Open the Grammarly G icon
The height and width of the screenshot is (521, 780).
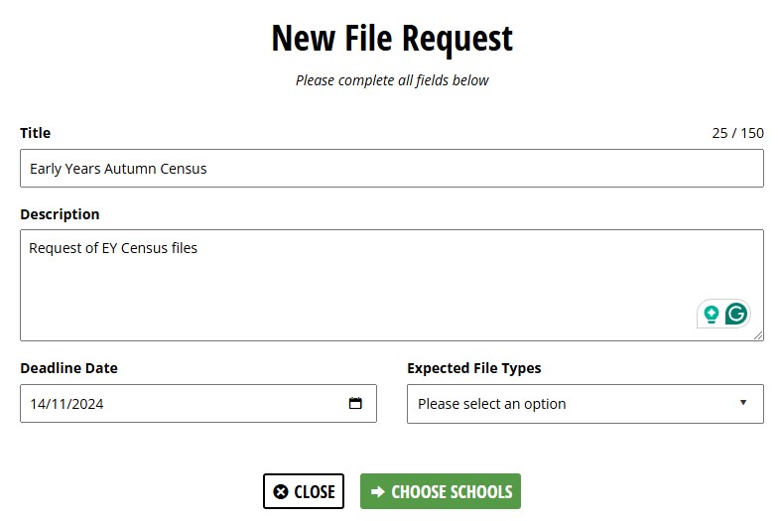736,315
